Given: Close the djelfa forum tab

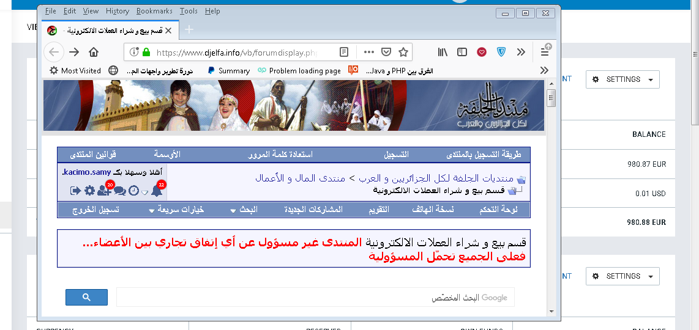Looking at the screenshot, I should coord(168,31).
